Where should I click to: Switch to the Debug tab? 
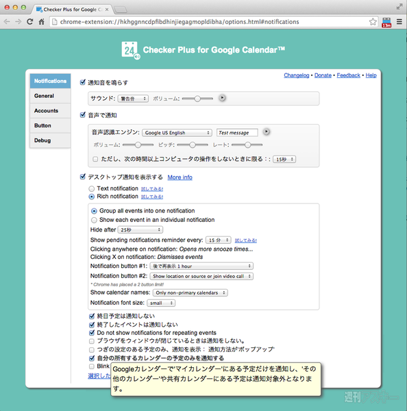pos(50,140)
